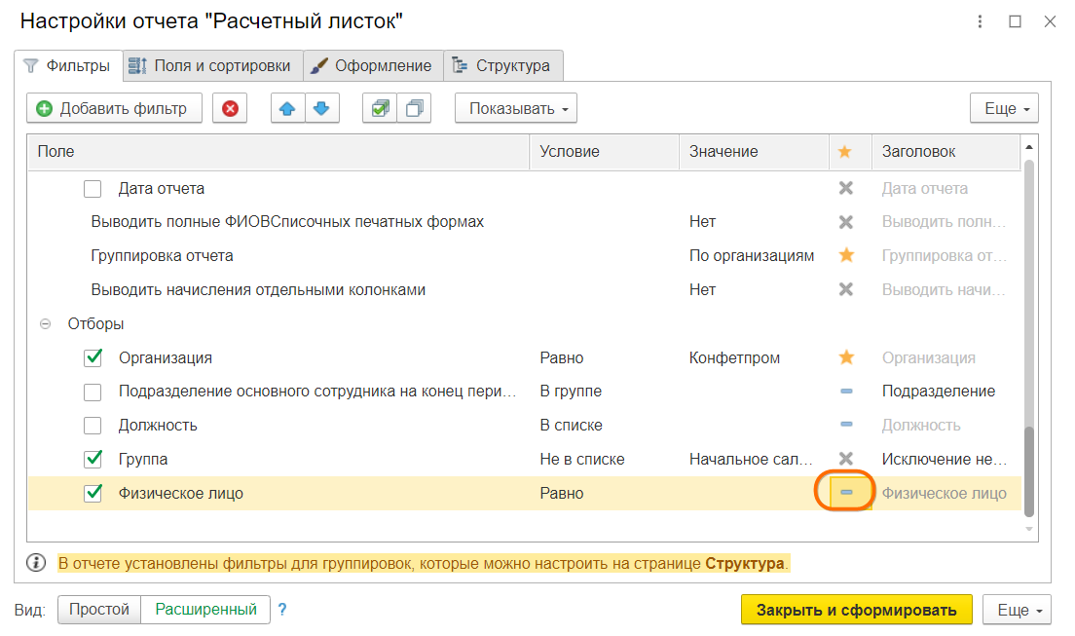Select the Выводить полные ФИОВСписочных печатных формах label

click(287, 222)
